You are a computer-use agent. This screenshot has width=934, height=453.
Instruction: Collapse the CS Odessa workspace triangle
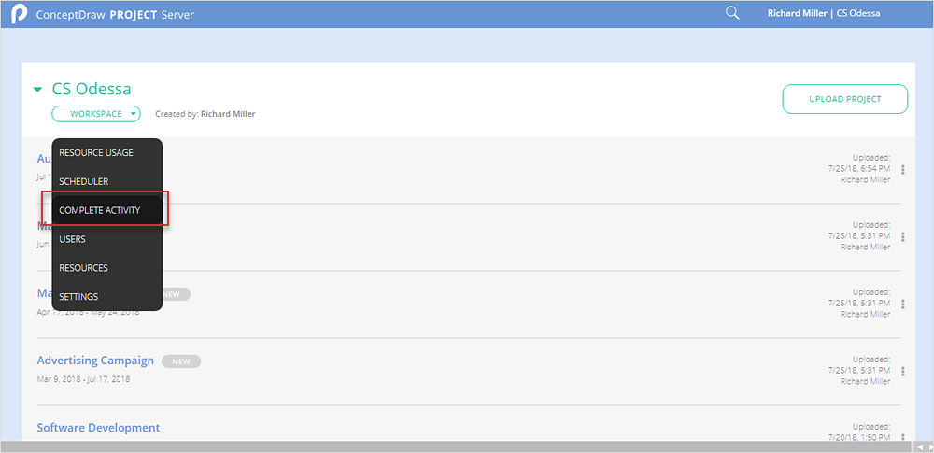coord(38,90)
